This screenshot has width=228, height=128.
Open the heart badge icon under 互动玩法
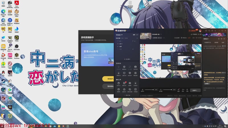pyautogui.click(x=130, y=73)
